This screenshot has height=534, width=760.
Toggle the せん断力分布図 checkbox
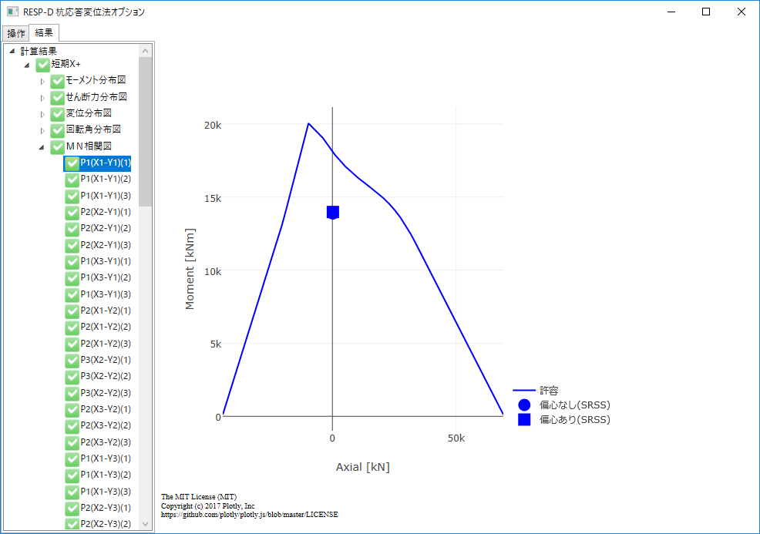click(57, 98)
